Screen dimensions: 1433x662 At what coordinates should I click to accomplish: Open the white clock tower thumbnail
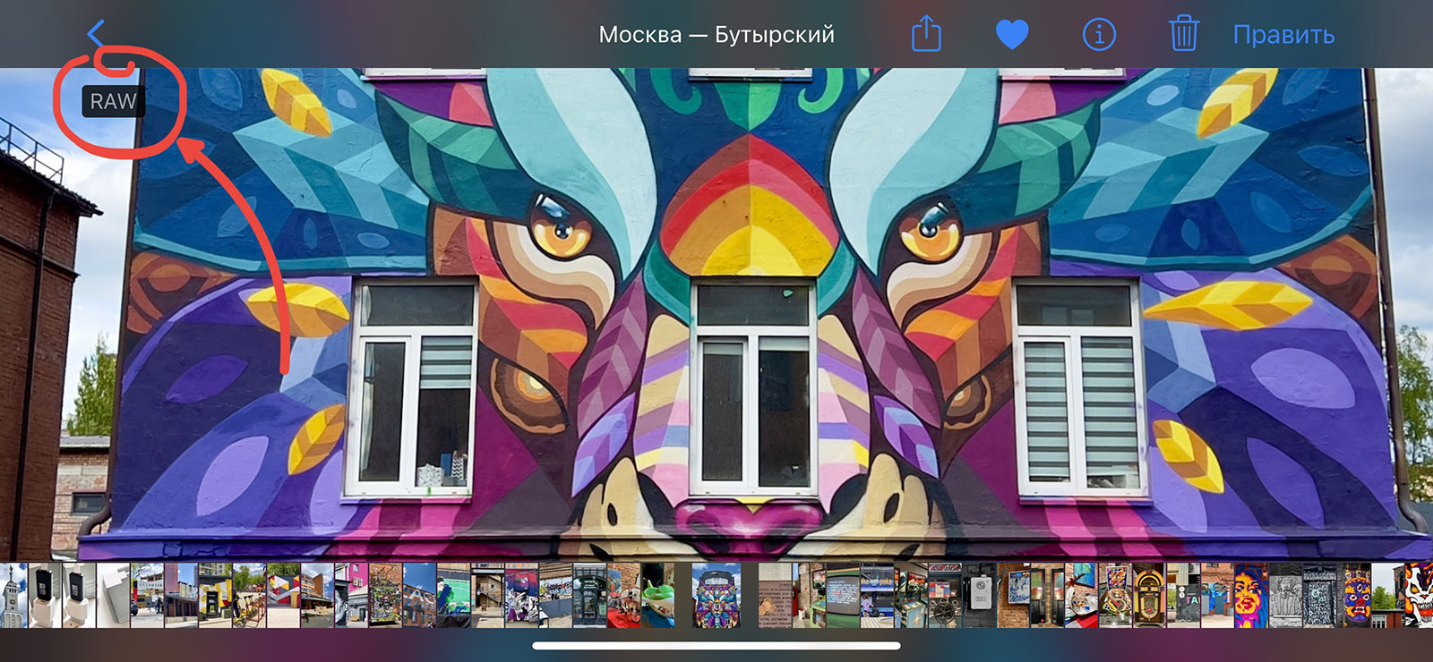(13, 595)
